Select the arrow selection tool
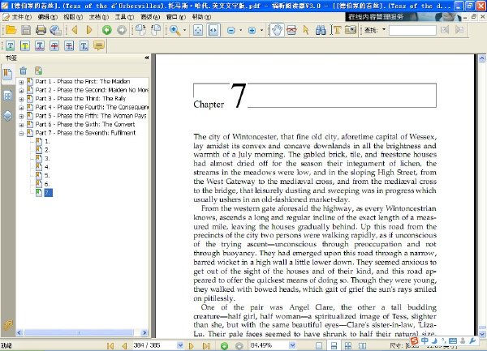Screen dimensions: 487x351 click(x=306, y=30)
